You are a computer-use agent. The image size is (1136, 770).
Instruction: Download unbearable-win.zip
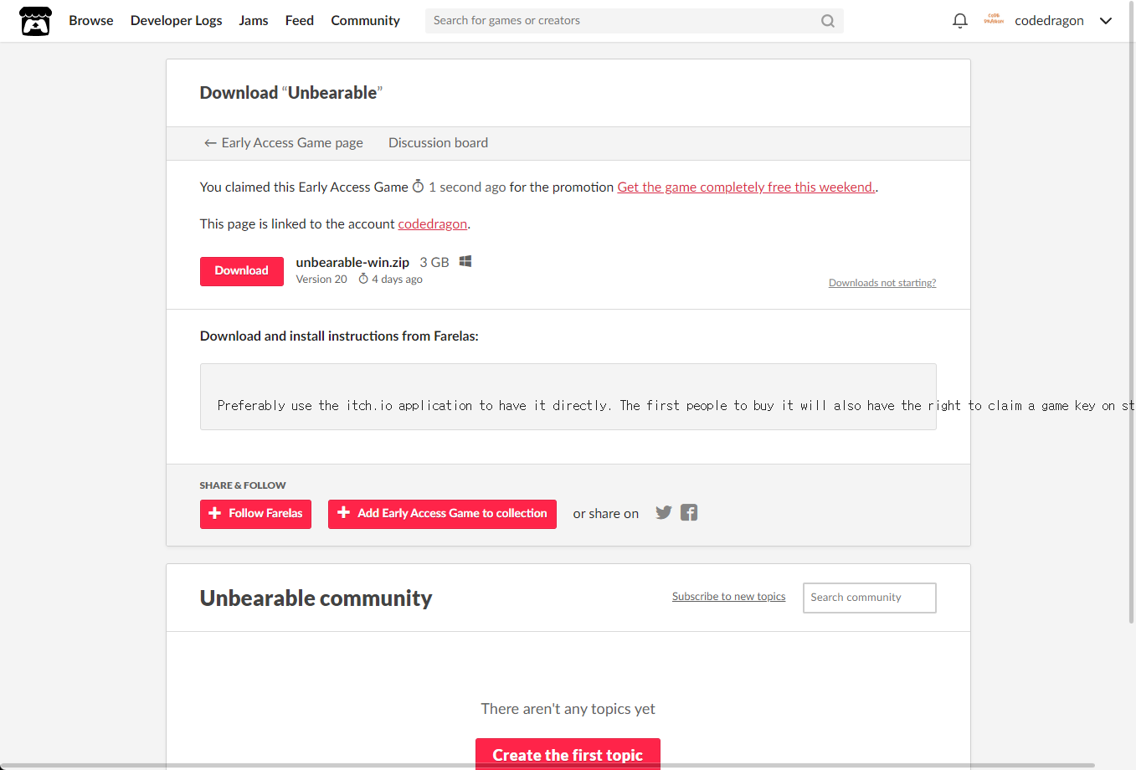[x=242, y=271]
